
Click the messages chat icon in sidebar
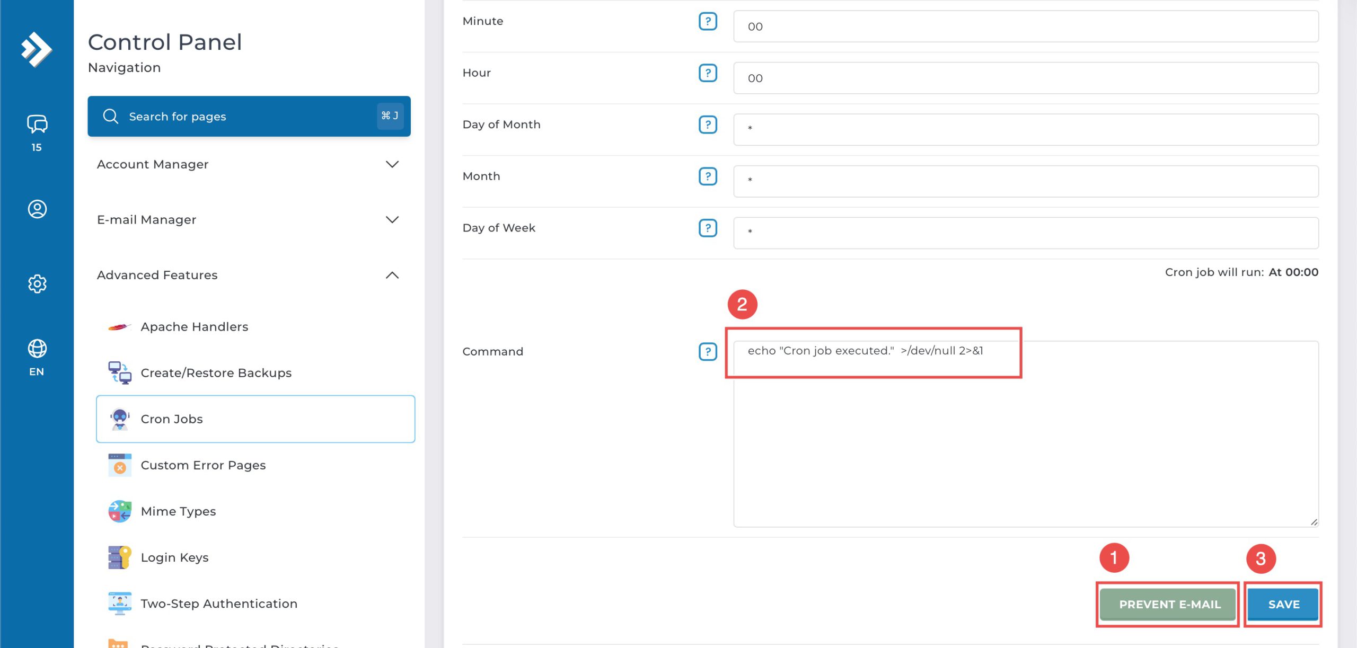(x=37, y=124)
